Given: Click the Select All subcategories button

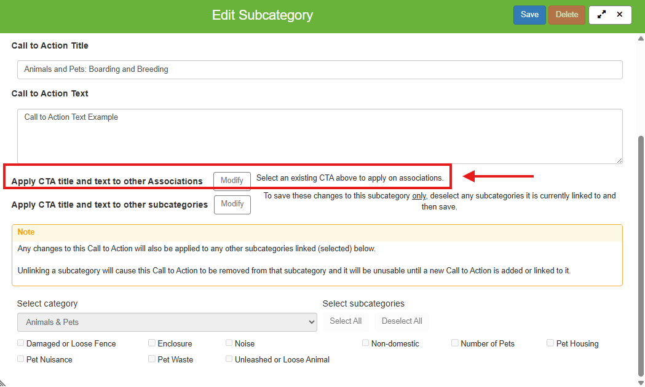Looking at the screenshot, I should point(346,321).
